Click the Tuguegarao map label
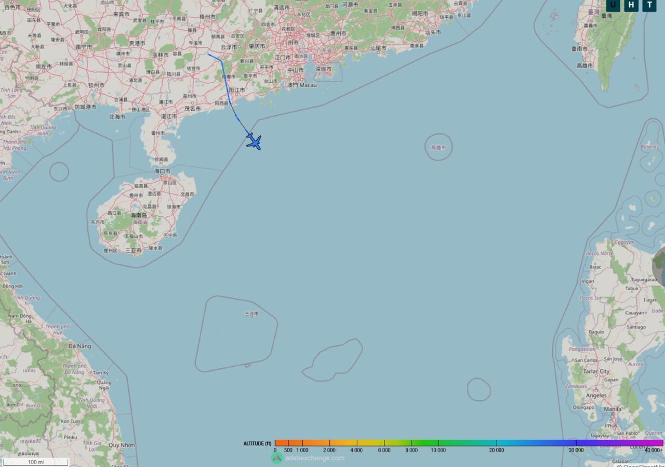665x467 pixels. (x=644, y=280)
